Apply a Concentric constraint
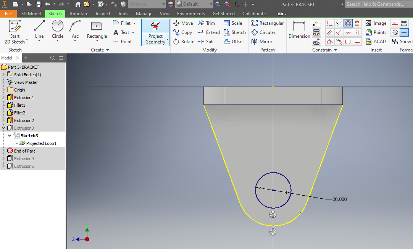The height and width of the screenshot is (249, 413). [x=348, y=23]
